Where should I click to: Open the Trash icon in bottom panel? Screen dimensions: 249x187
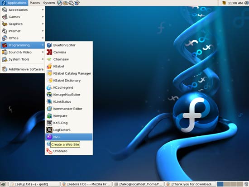(246, 184)
